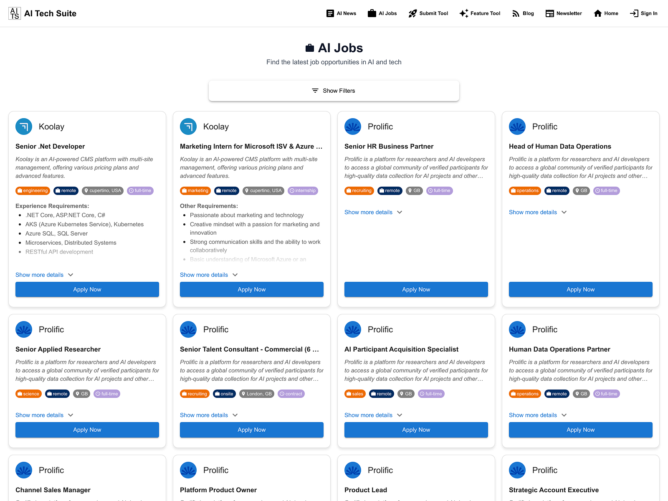Show more details for Senior HR Business Partner
Screen dimensions: 668x501
tap(374, 212)
